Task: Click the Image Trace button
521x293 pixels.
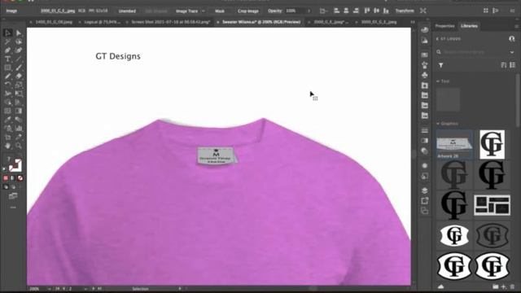Action: coord(186,11)
